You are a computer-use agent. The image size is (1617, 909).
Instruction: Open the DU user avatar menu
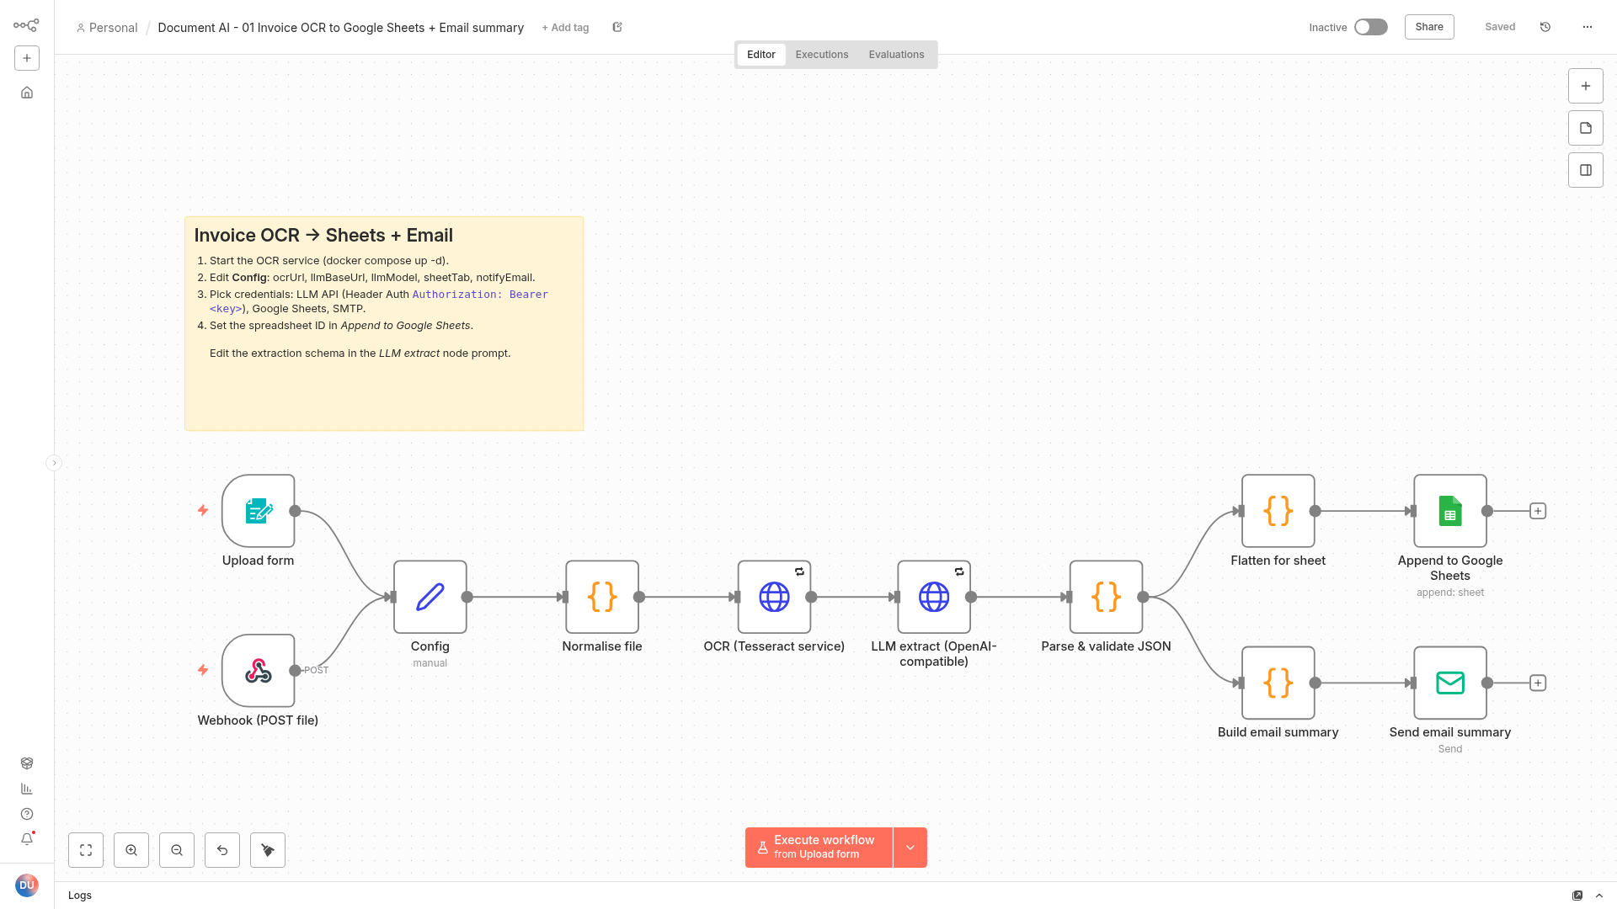tap(27, 885)
